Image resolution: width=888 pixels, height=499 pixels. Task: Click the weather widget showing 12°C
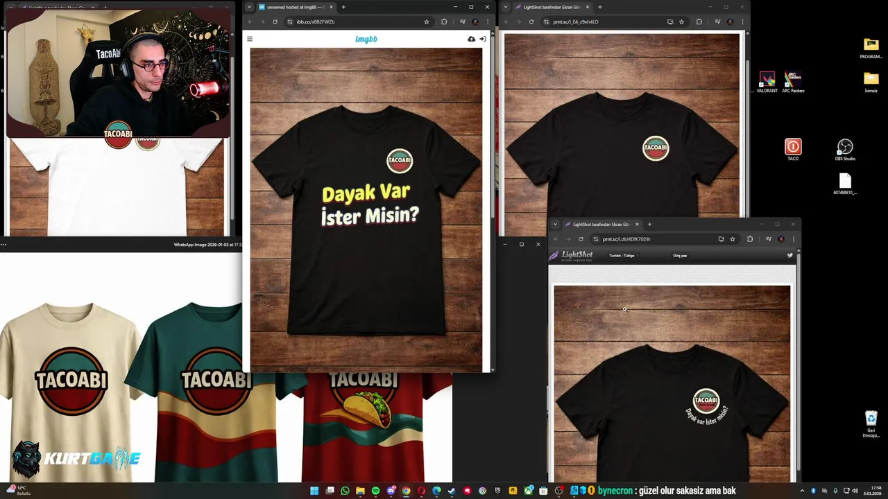(17, 491)
